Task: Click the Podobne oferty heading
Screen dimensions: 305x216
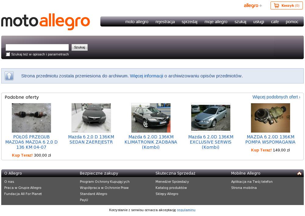Action: tap(22, 97)
